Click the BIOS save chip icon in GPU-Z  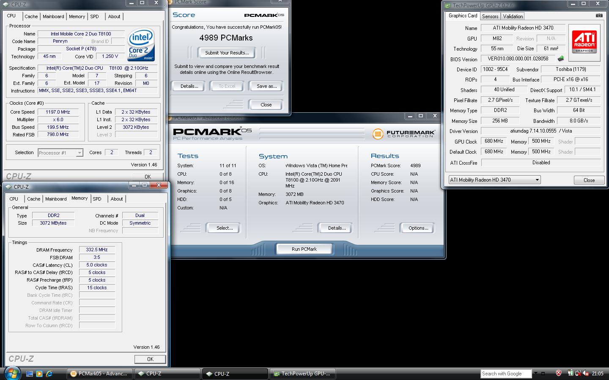click(561, 59)
